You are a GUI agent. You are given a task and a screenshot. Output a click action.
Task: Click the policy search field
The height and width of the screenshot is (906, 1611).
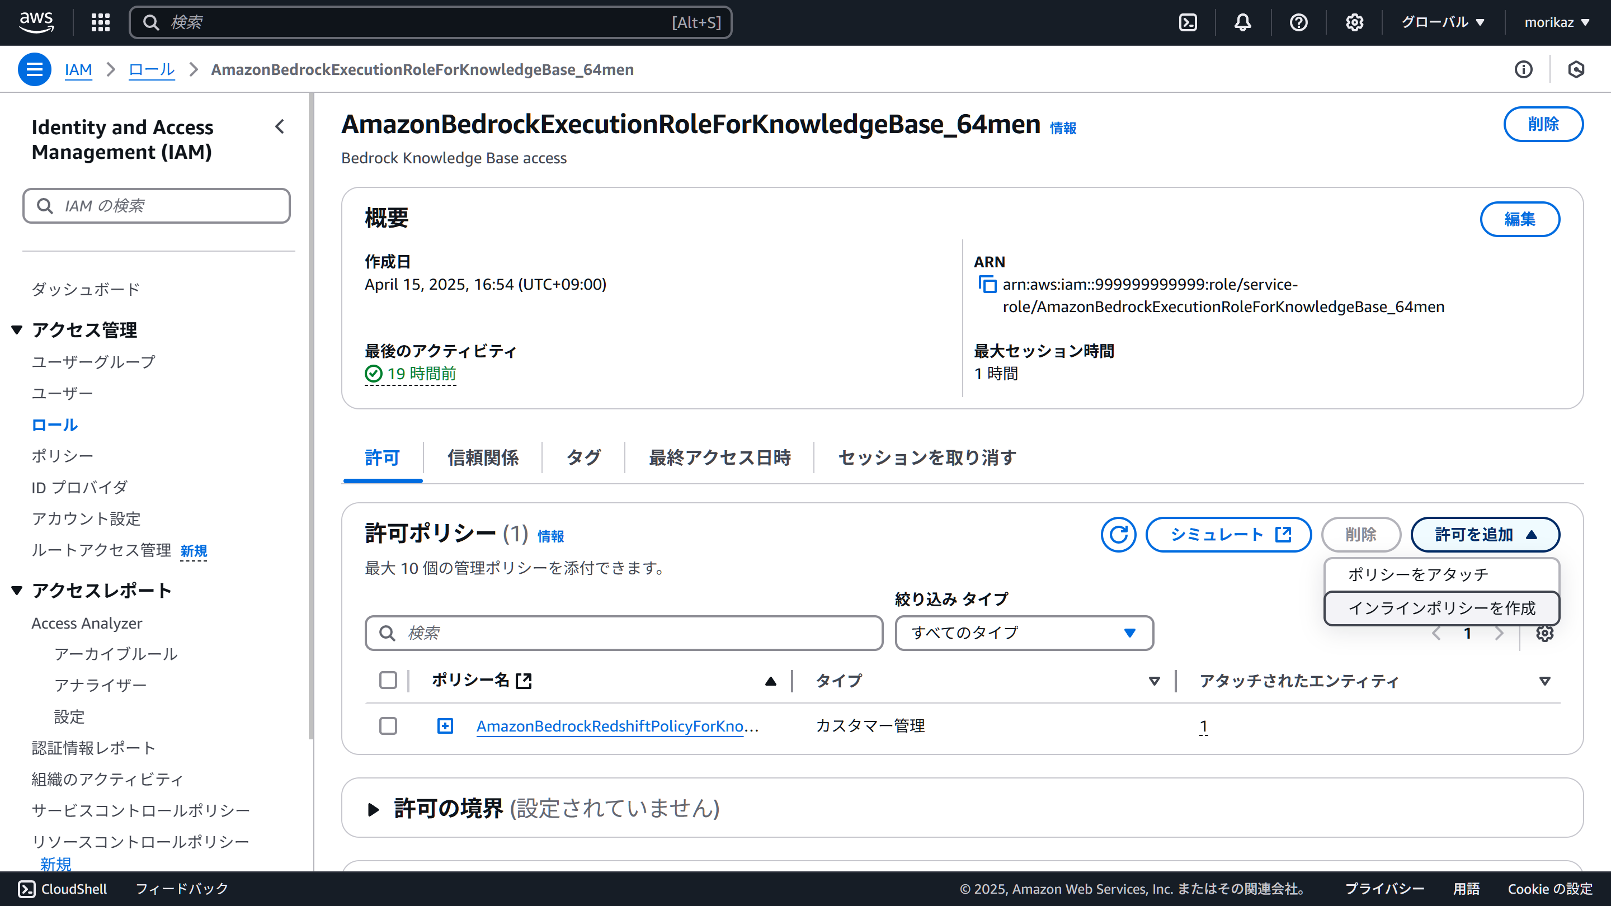click(x=624, y=633)
